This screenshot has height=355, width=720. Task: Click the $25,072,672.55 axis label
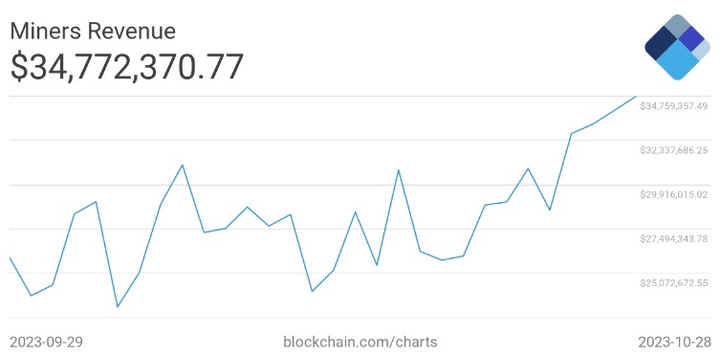pyautogui.click(x=674, y=283)
